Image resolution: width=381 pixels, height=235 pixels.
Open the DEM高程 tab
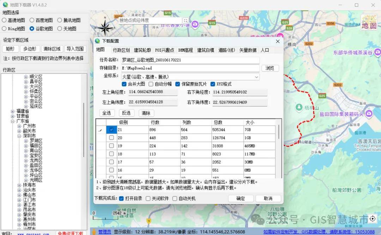click(186, 50)
